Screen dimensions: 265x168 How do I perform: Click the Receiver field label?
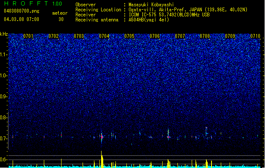pyautogui.click(x=86, y=15)
